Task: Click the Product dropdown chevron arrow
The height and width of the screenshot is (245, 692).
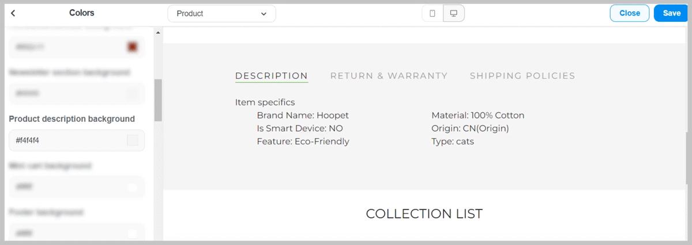Action: pyautogui.click(x=264, y=14)
